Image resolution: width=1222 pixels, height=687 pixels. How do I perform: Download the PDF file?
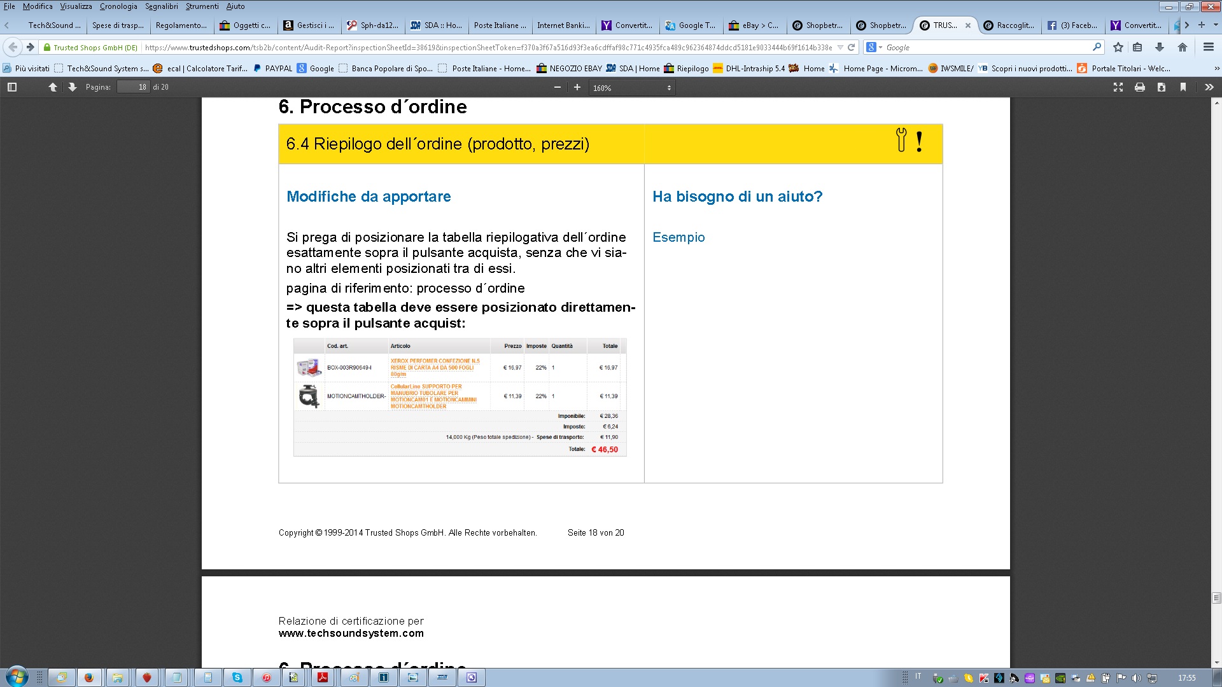[1162, 87]
